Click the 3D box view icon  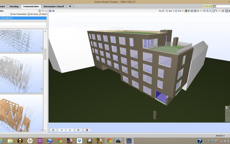[223, 11]
